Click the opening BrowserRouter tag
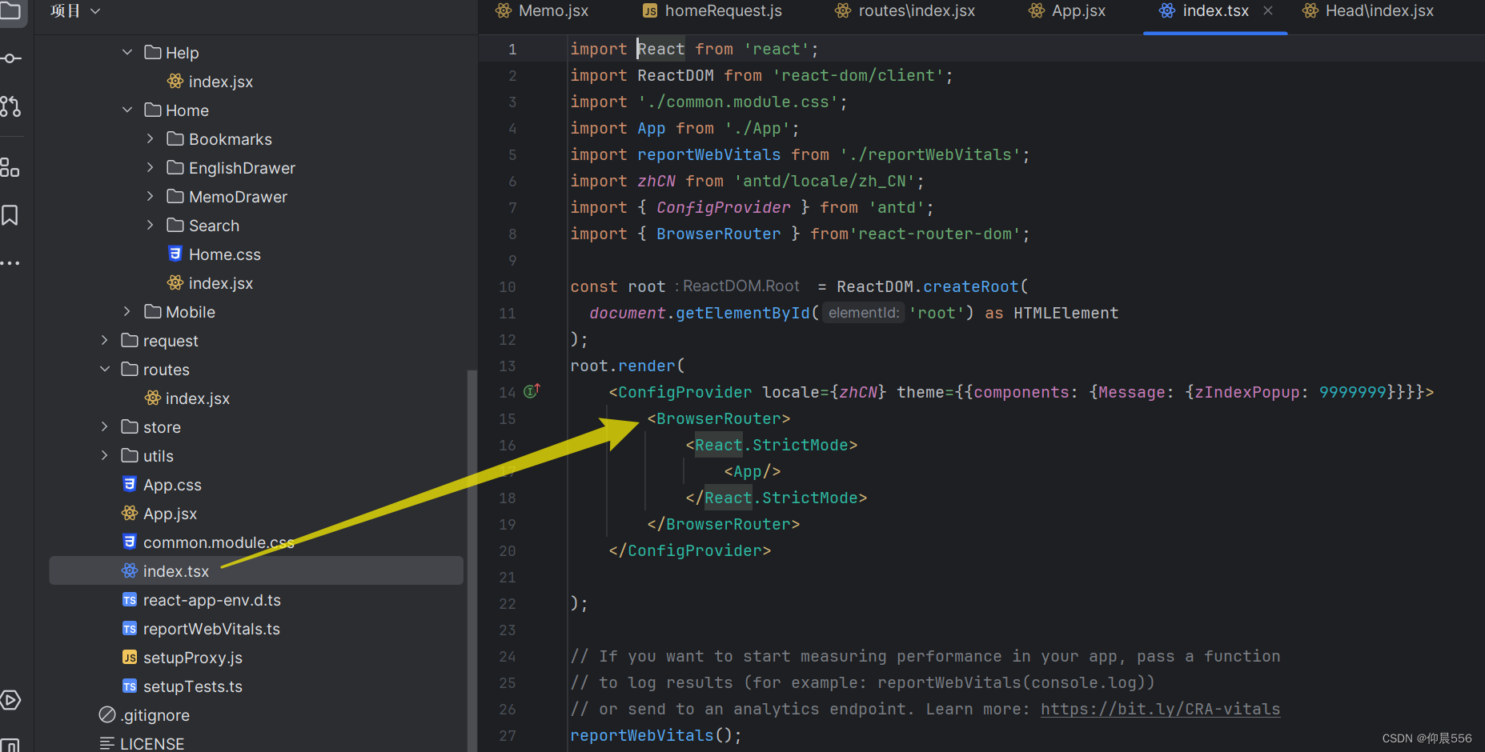The width and height of the screenshot is (1485, 752). (719, 418)
